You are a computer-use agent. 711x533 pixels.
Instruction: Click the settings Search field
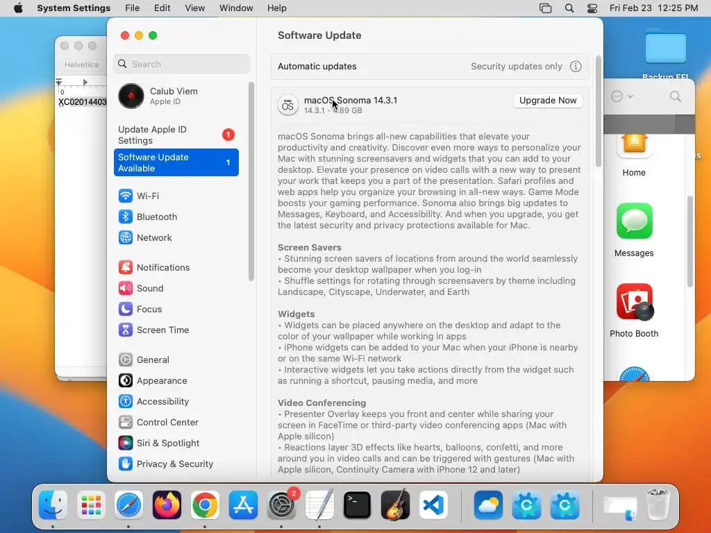(x=181, y=64)
